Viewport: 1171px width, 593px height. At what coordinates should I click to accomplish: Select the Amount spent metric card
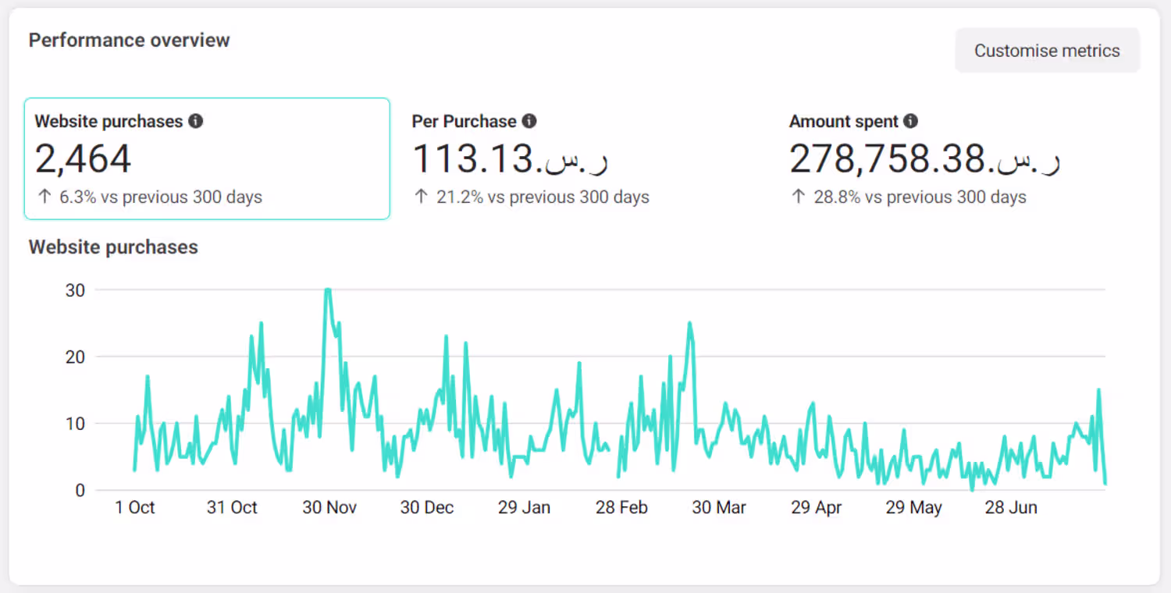[961, 158]
